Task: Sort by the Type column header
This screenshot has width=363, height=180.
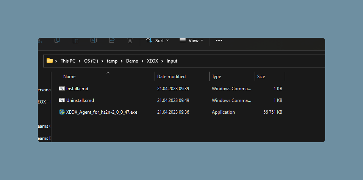Action: (216, 77)
